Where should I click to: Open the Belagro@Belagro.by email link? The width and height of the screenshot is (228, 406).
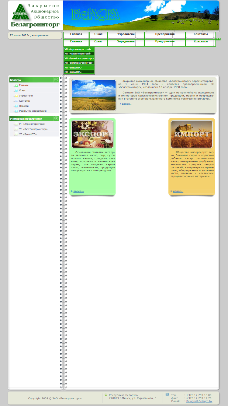pyautogui.click(x=199, y=401)
